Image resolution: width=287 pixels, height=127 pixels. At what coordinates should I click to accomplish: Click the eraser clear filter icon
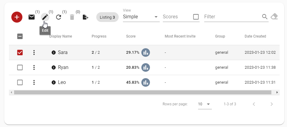coord(274,16)
